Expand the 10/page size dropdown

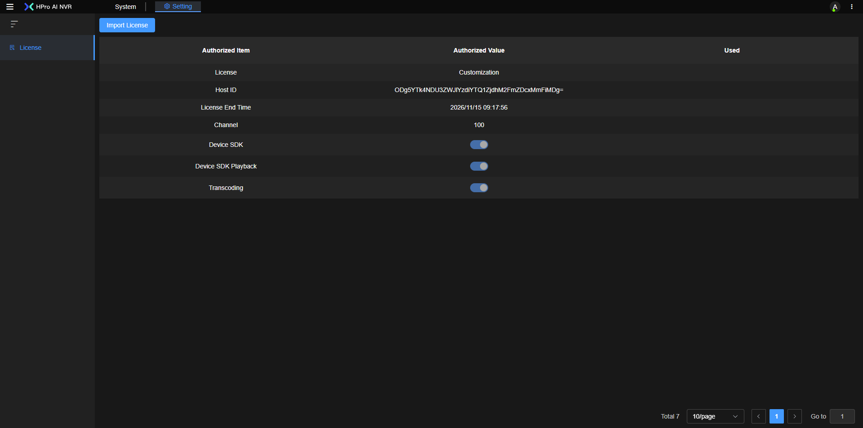715,416
